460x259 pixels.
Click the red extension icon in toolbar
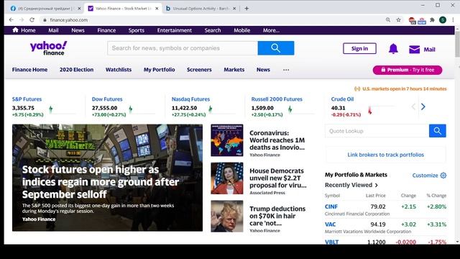412,20
